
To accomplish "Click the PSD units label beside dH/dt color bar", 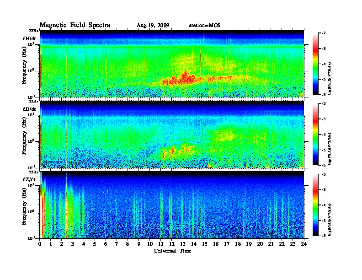I will pos(330,78).
